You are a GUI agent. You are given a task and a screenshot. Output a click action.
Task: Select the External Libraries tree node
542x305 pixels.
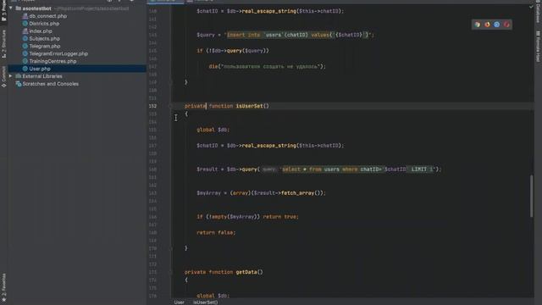42,76
